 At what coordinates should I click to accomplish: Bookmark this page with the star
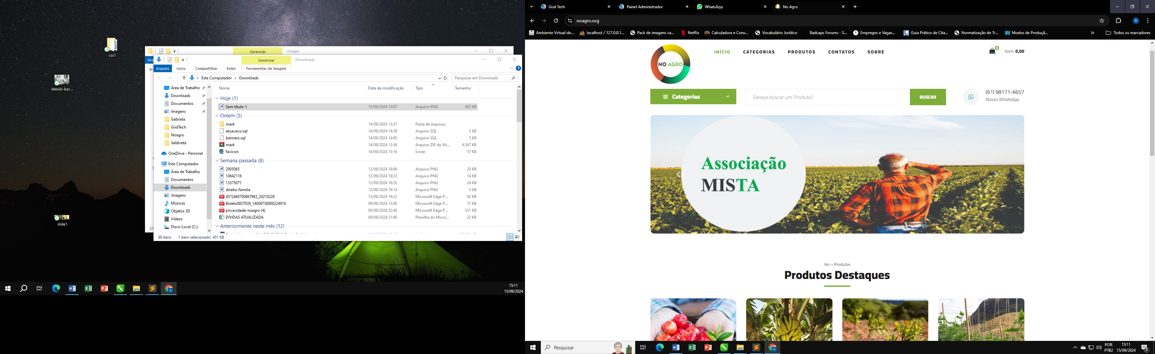[1102, 21]
